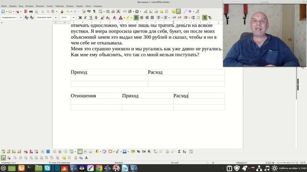Screen dimensions: 307x172
Task: Expand the font size dropdown arrow
Action: coord(73,18)
